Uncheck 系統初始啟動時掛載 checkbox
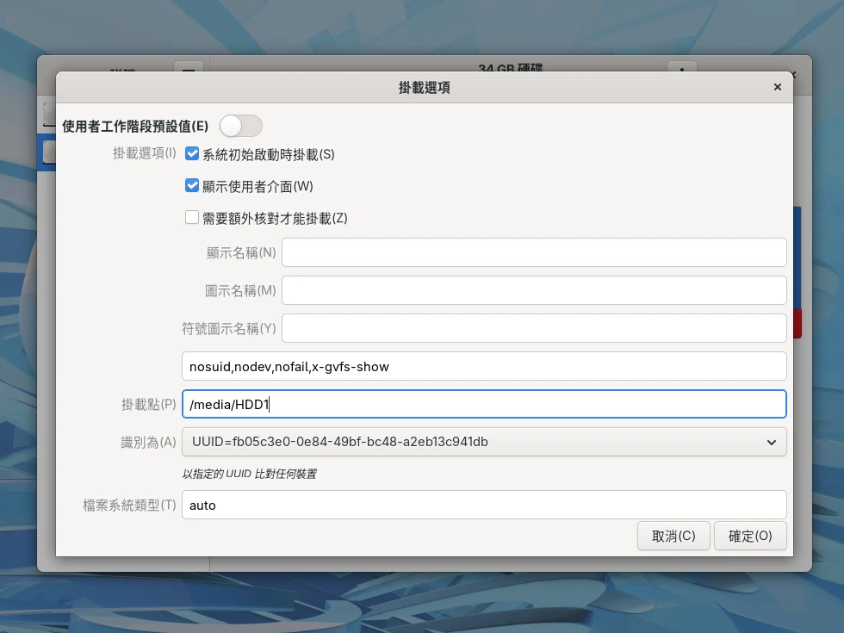Screen dimensions: 844x633 (x=192, y=154)
